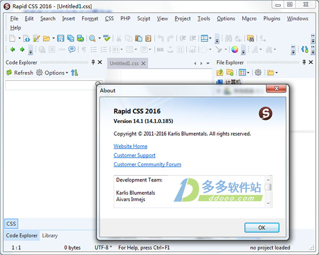The height and width of the screenshot is (255, 319).
Task: Click File Explorer go-up folder icon
Action: 220,72
